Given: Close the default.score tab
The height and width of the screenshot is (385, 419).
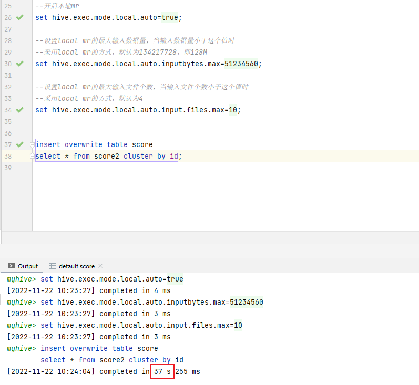Looking at the screenshot, I should 100,266.
